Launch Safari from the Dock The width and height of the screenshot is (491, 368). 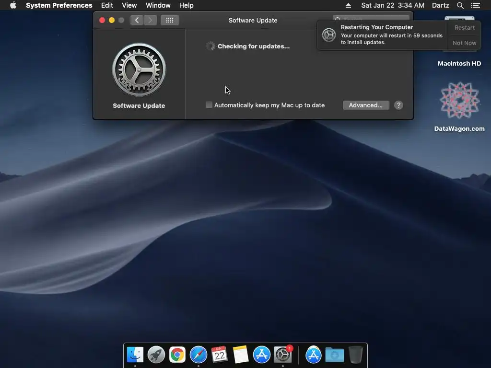click(x=198, y=355)
